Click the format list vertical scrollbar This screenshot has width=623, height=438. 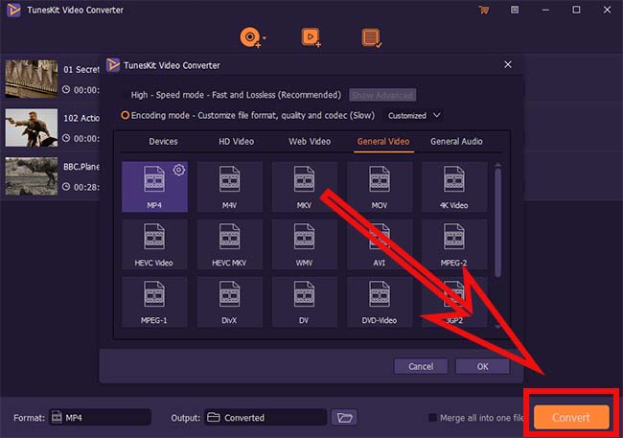point(497,223)
